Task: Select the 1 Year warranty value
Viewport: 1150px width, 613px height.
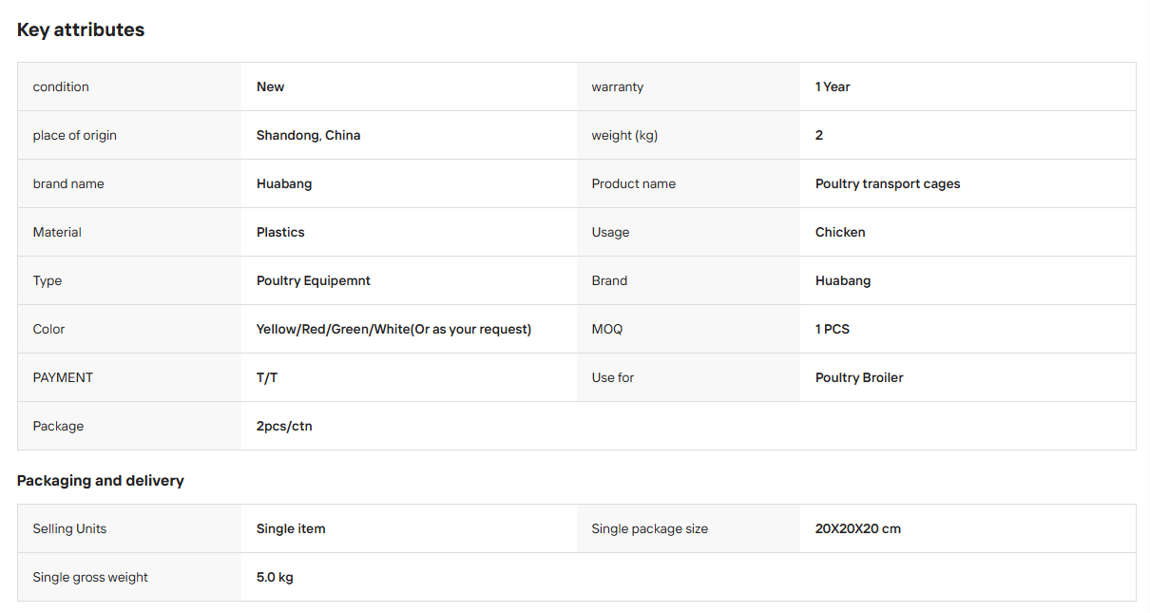Action: pyautogui.click(x=833, y=86)
